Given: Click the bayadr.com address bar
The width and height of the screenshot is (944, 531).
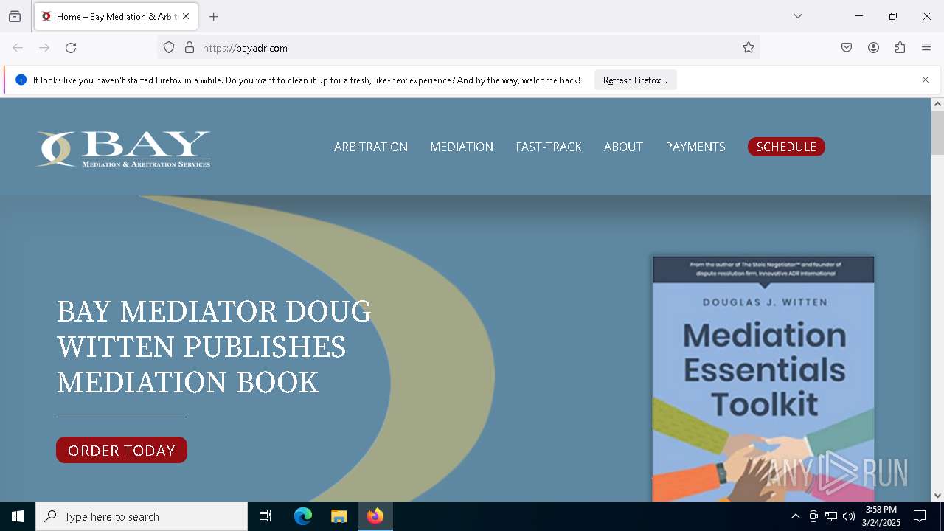Looking at the screenshot, I should (457, 48).
